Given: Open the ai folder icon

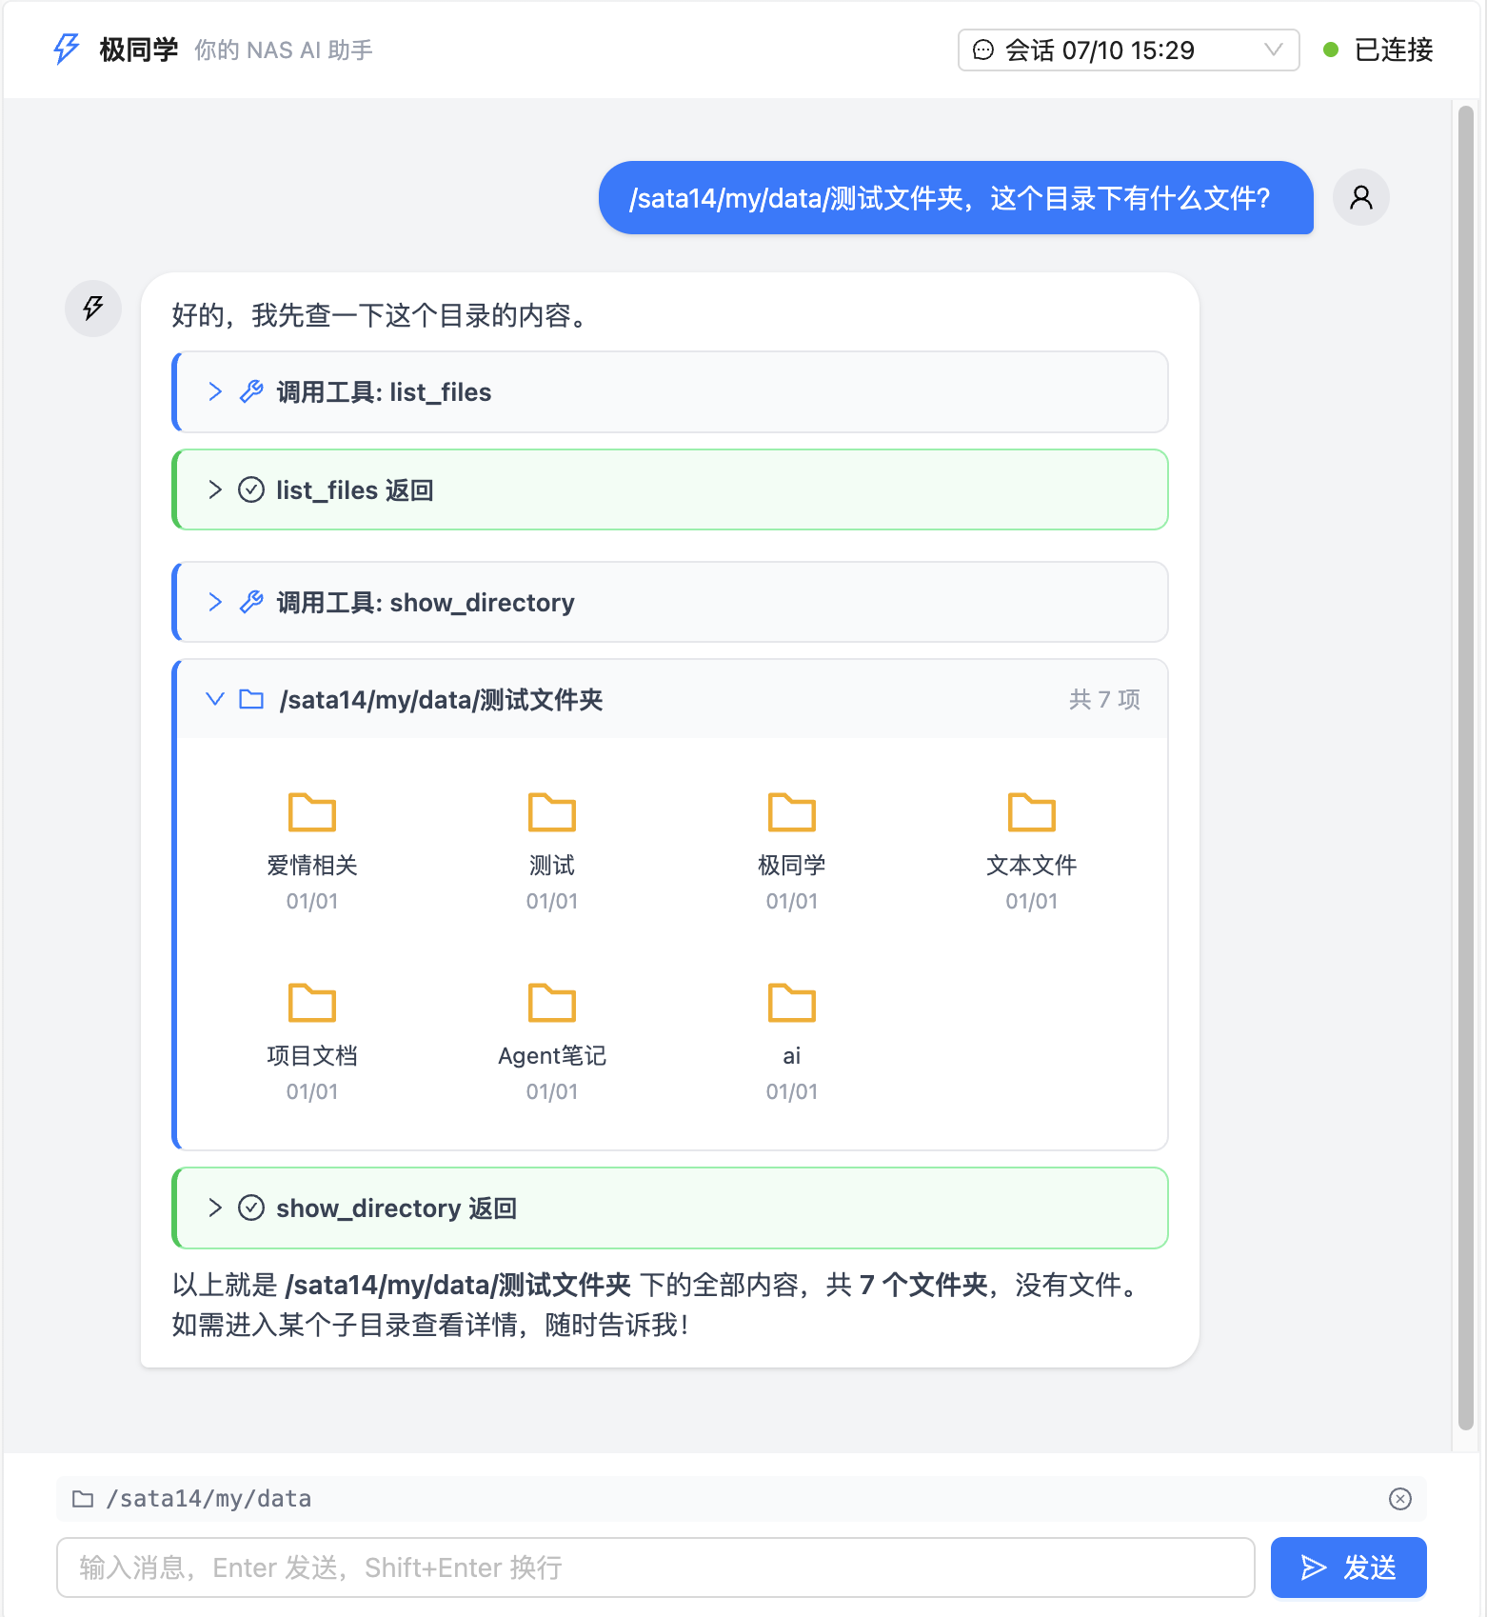Looking at the screenshot, I should [792, 1003].
